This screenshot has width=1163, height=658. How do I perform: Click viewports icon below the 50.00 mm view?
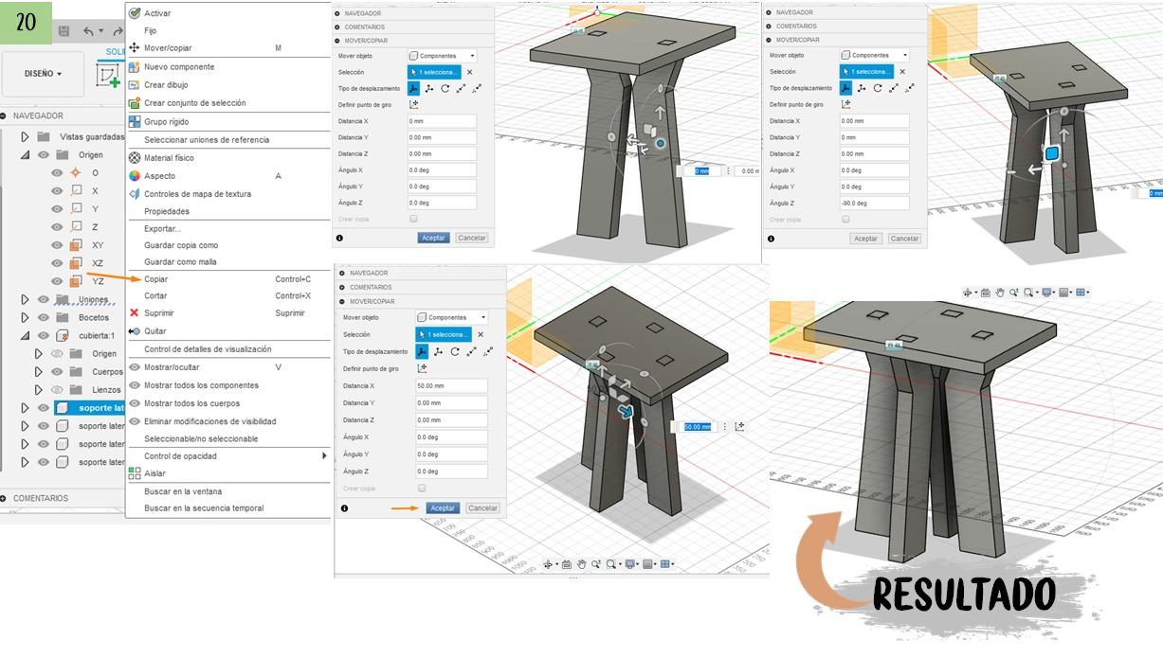pos(666,564)
